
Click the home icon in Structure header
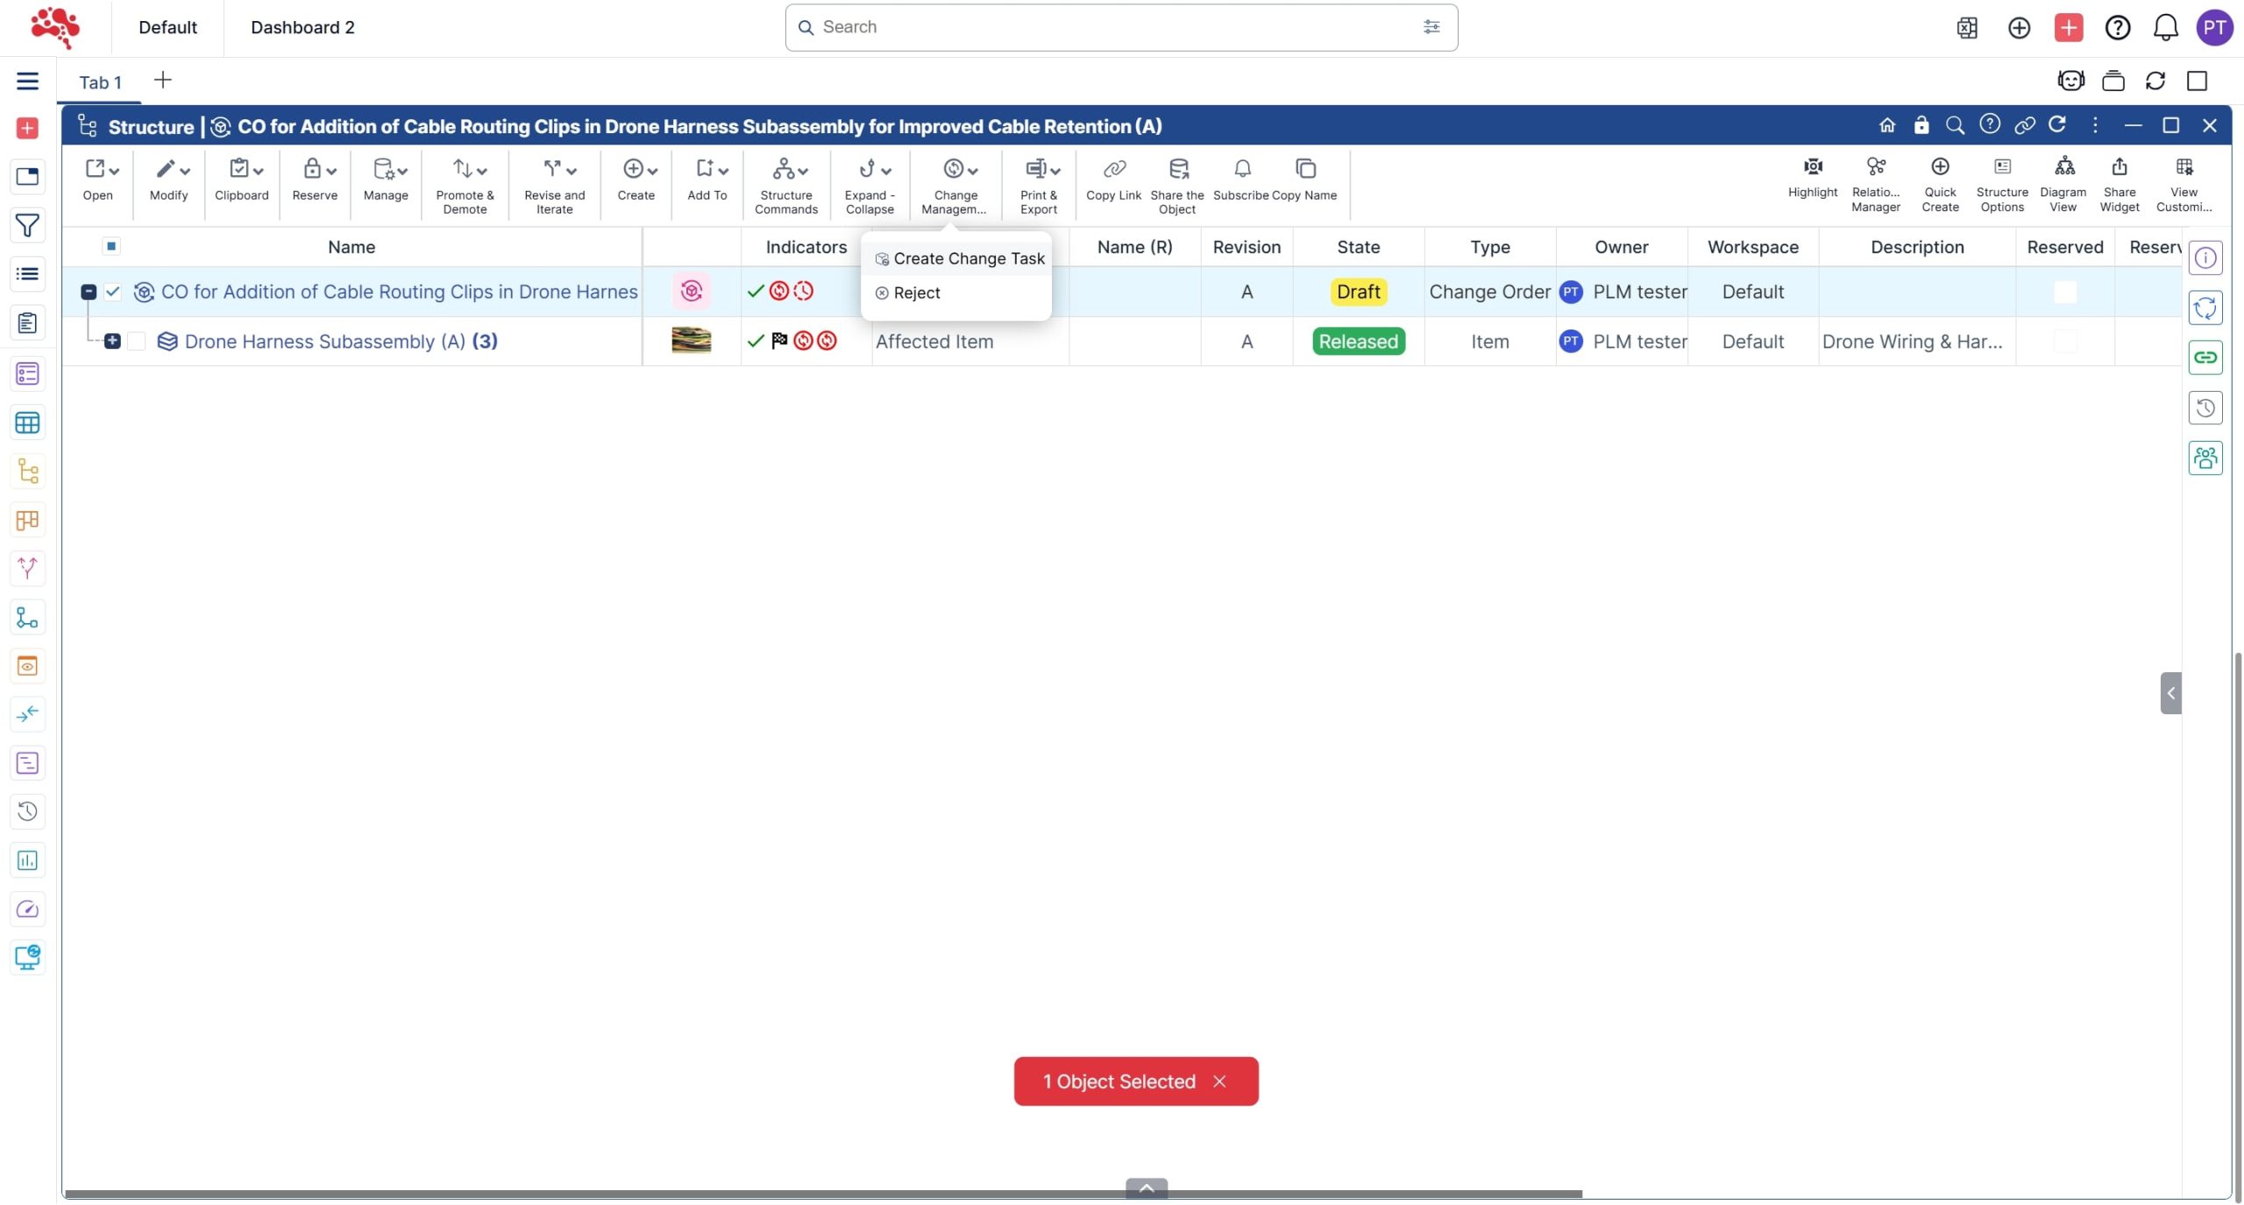(x=1886, y=125)
